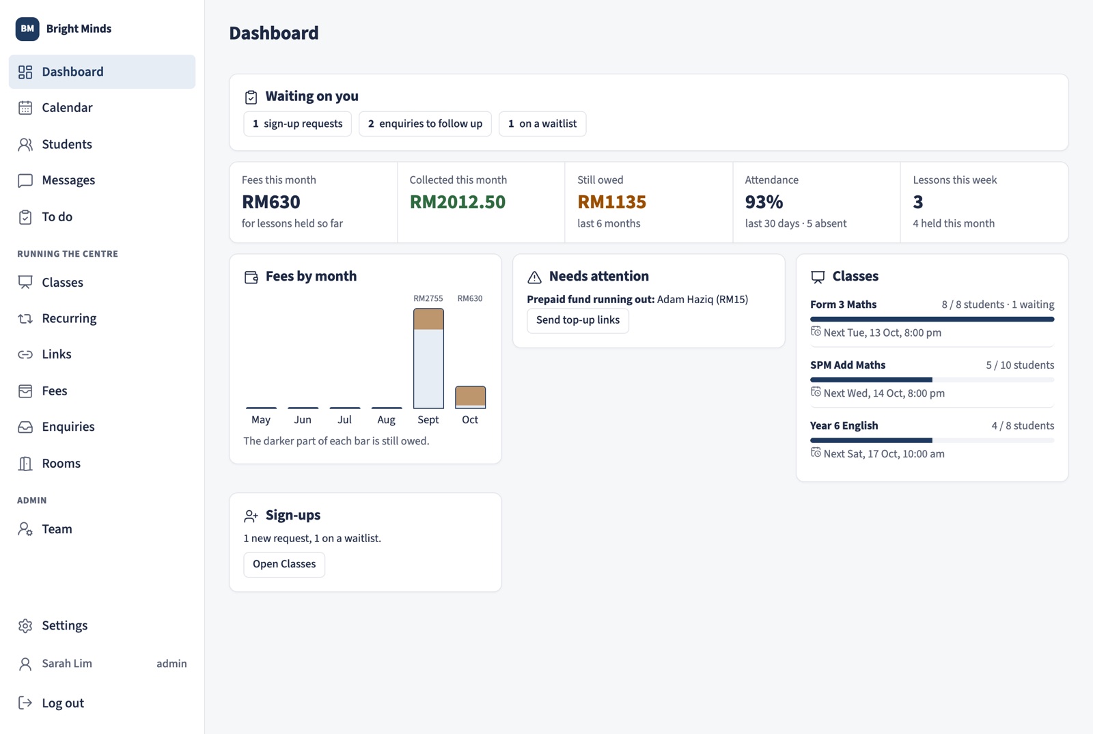Click the Links chain icon
1093x734 pixels.
(x=25, y=354)
